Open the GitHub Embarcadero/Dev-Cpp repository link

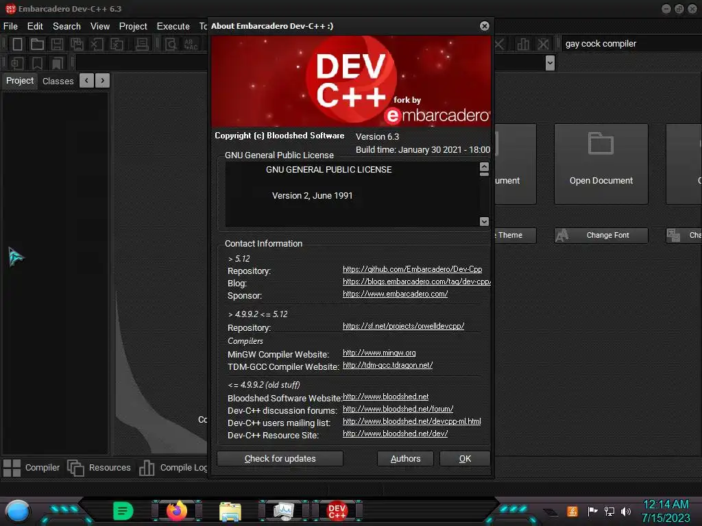[x=412, y=269]
